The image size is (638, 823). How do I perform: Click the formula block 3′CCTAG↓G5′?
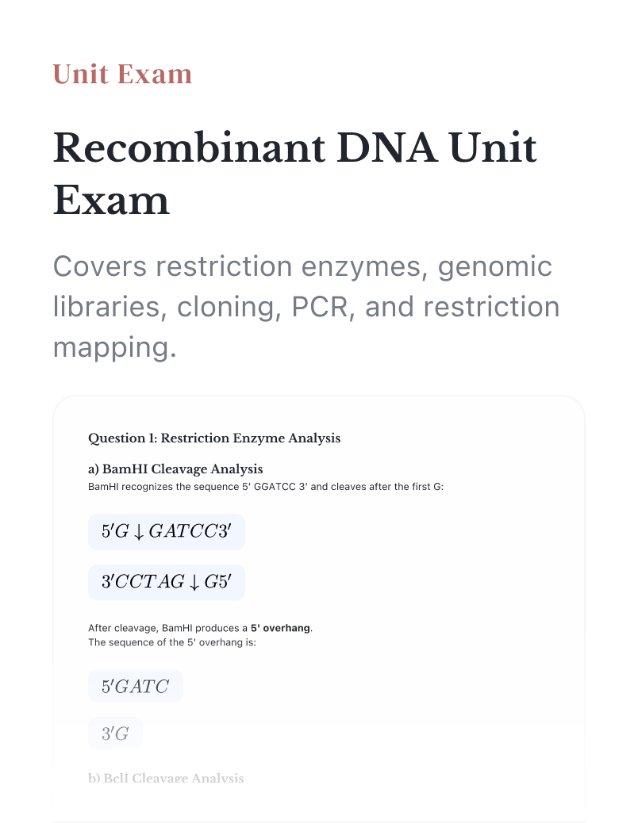pyautogui.click(x=167, y=582)
